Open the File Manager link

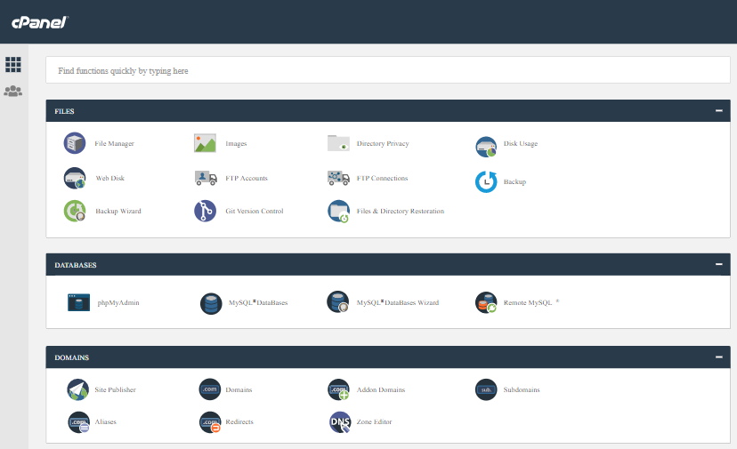(114, 144)
